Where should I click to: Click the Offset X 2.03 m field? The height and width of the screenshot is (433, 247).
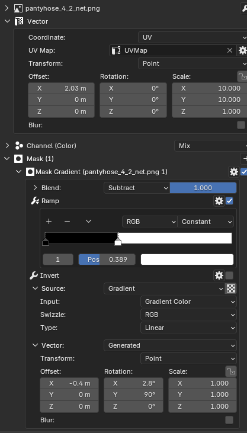pyautogui.click(x=62, y=88)
